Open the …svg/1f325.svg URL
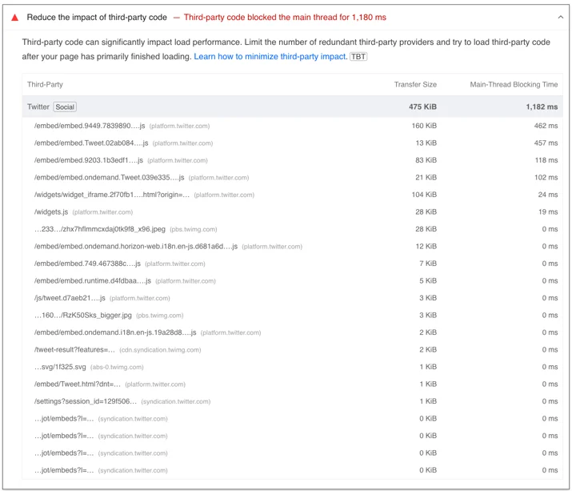572x491 pixels. click(60, 367)
